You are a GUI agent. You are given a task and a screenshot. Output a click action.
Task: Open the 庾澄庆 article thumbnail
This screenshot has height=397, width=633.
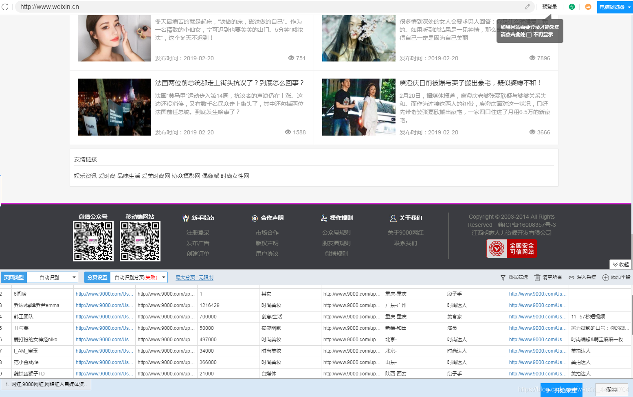click(x=359, y=107)
